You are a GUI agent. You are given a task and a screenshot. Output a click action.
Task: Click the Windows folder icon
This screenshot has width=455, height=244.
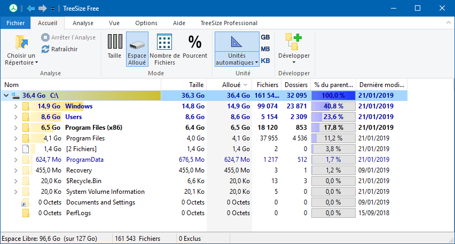[x=26, y=106]
